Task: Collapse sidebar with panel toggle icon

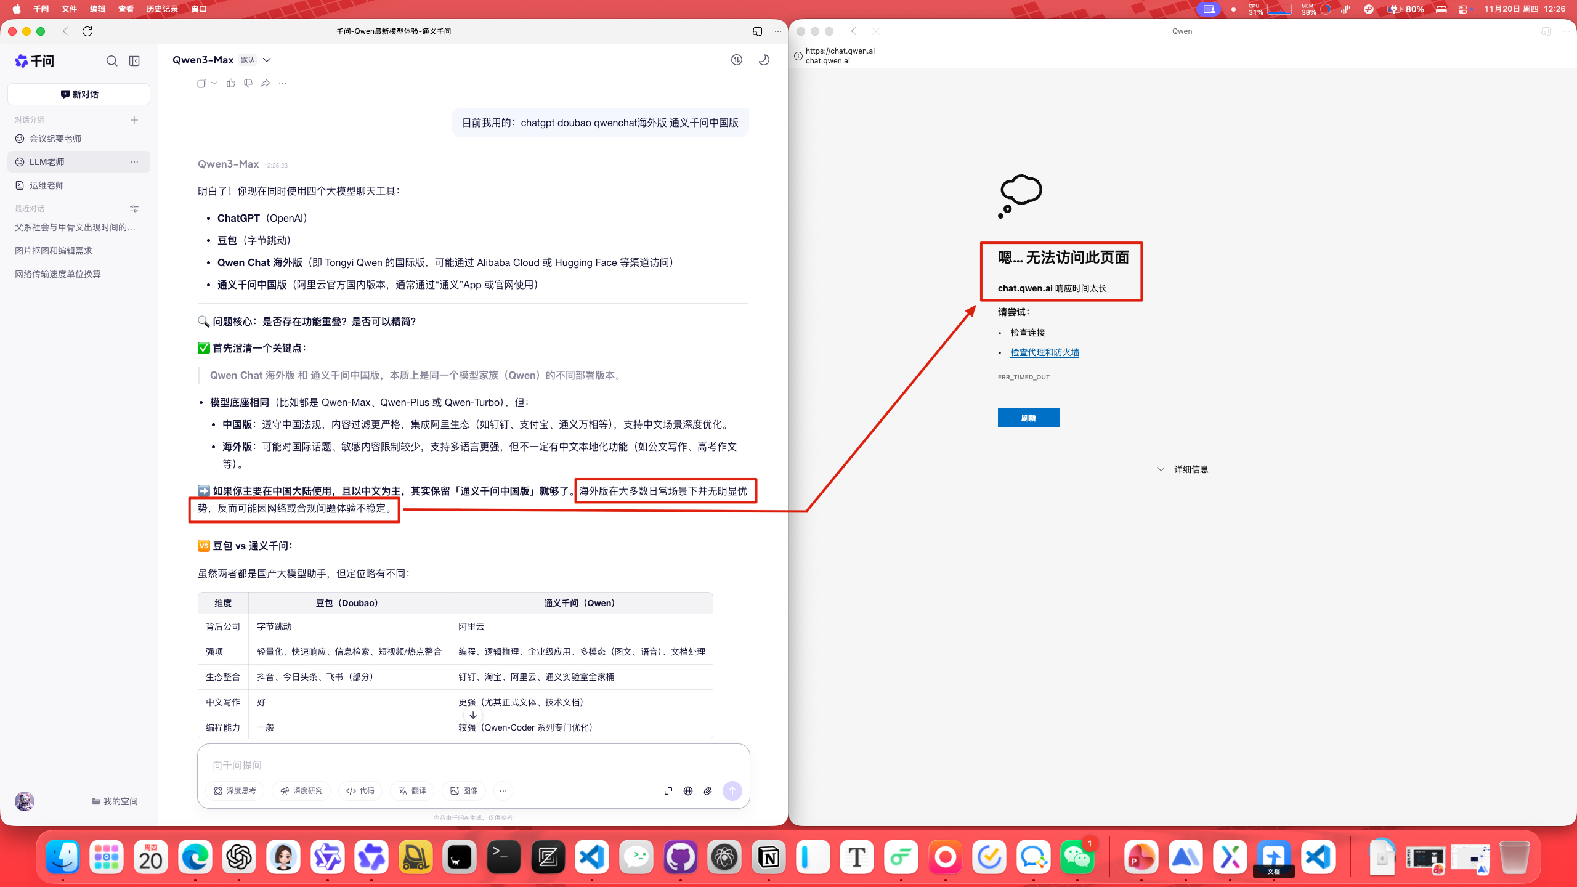Action: coord(134,61)
